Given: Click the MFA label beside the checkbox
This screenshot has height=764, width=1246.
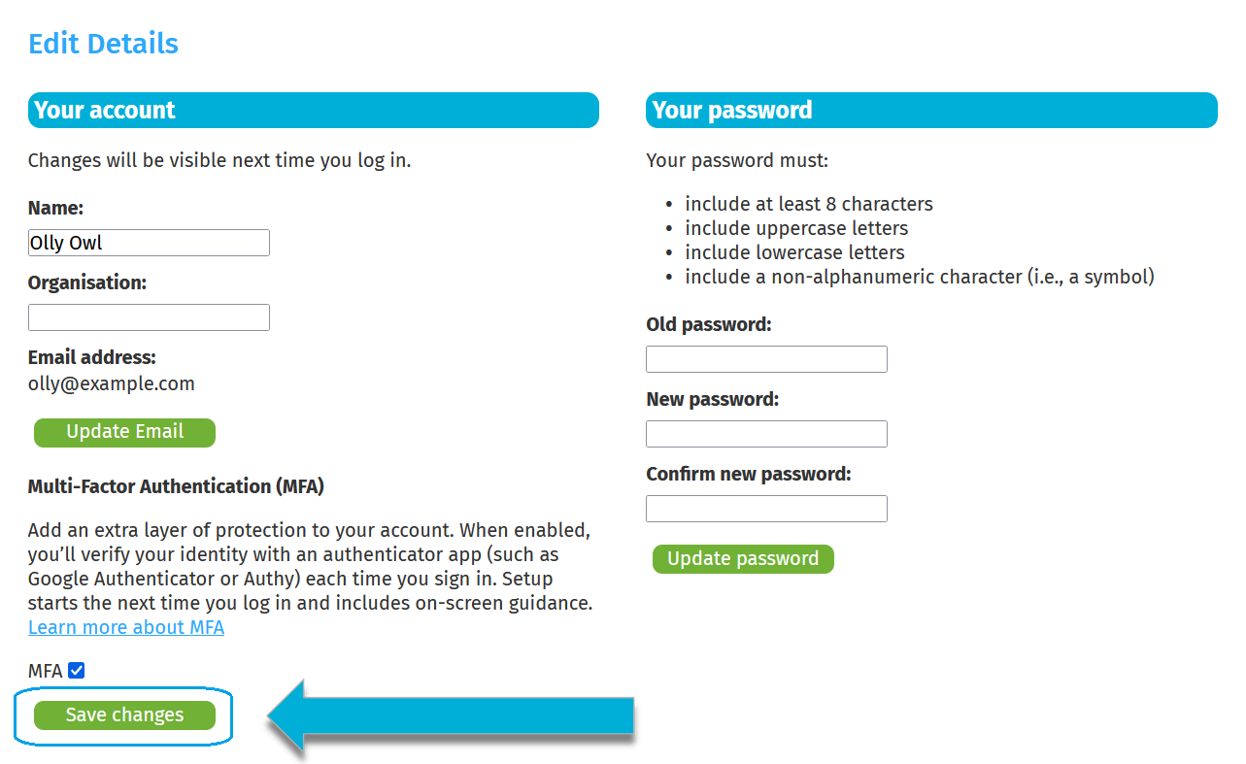Looking at the screenshot, I should (x=45, y=671).
